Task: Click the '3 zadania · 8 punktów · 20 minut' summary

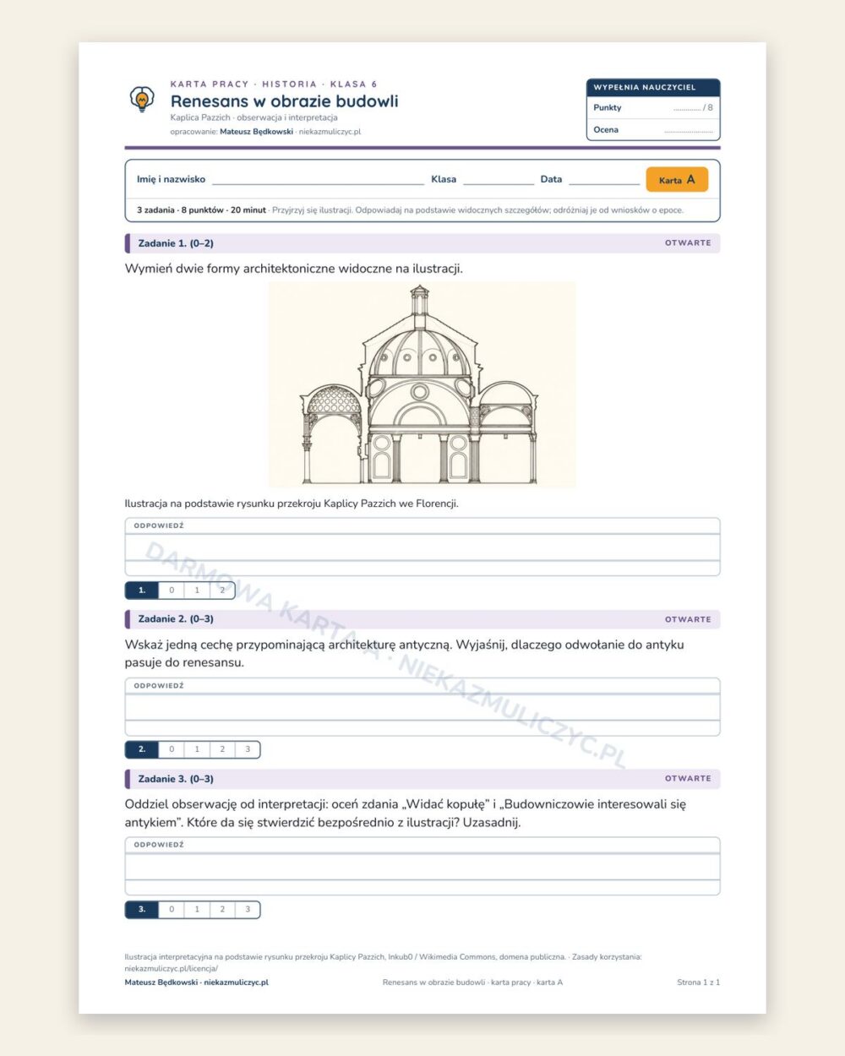Action: 201,210
